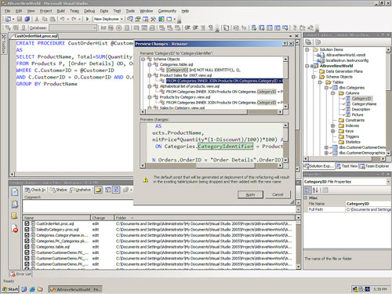This screenshot has height=294, width=392.
Task: Click the Unshelve icon in Pending Changes toolbar
Action: pyautogui.click(x=80, y=190)
